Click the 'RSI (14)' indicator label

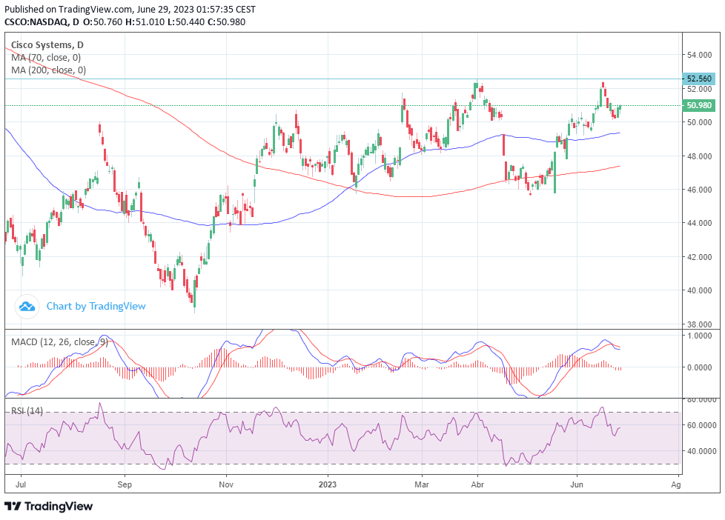click(27, 410)
